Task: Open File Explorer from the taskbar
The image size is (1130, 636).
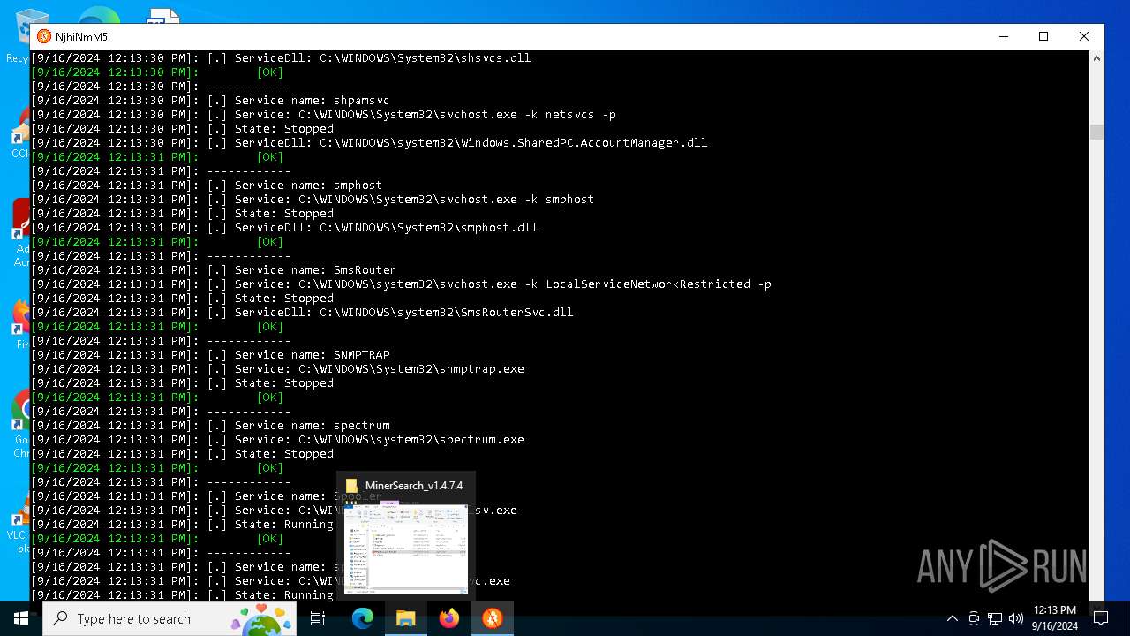Action: 406,618
